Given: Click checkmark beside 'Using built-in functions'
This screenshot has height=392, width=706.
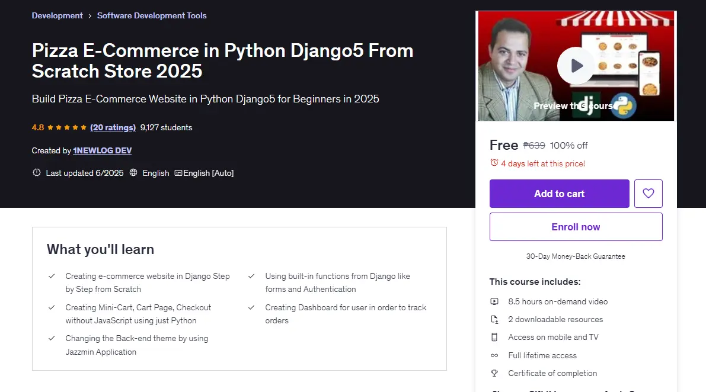Looking at the screenshot, I should 251,276.
